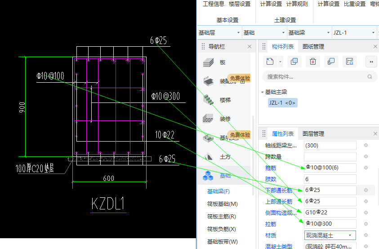Switch to the 构件列表 tab
Image resolution: width=379 pixels, height=249 pixels.
pos(282,46)
